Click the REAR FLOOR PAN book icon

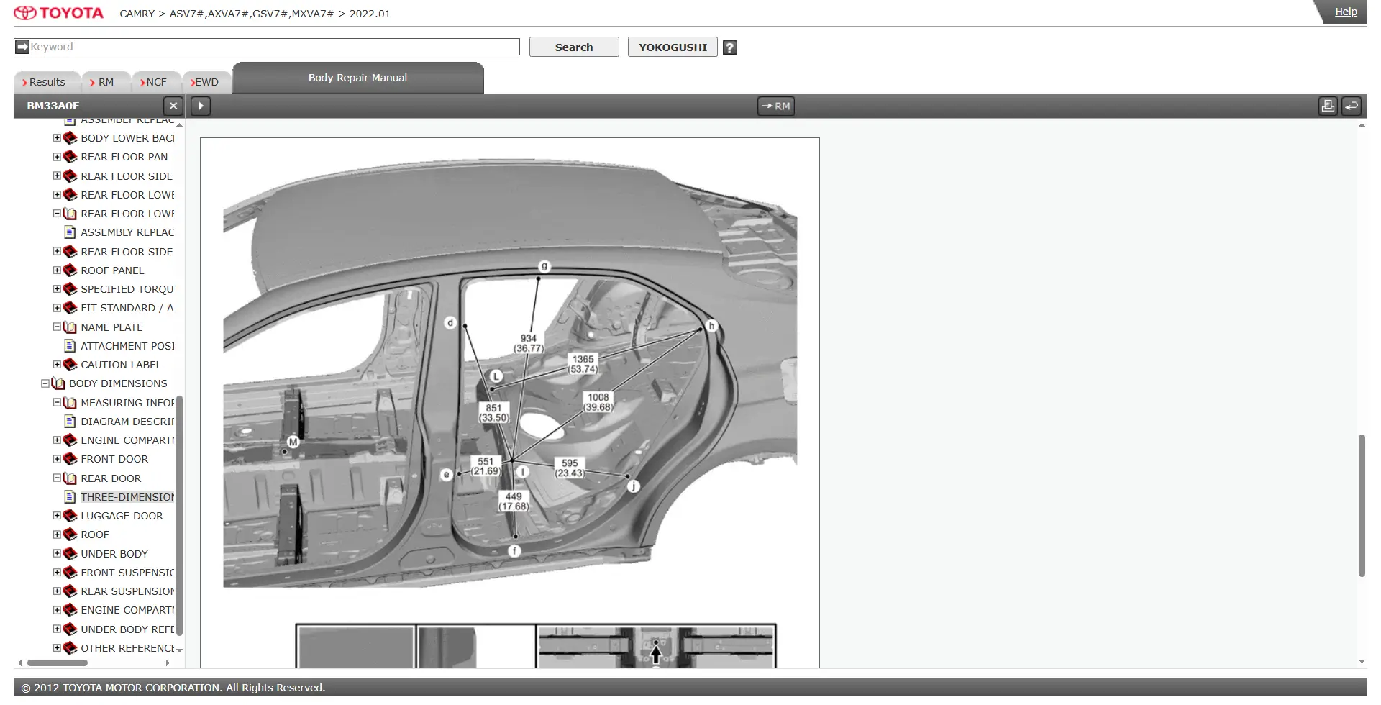click(70, 157)
